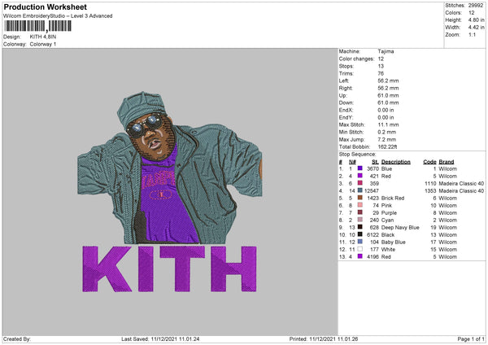
Task: Select 'Wilcom EmbroideryStudio – Level 3 Advanced' text
Action: tap(58, 16)
